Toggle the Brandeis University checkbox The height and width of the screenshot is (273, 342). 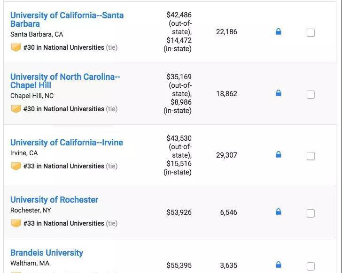311,266
